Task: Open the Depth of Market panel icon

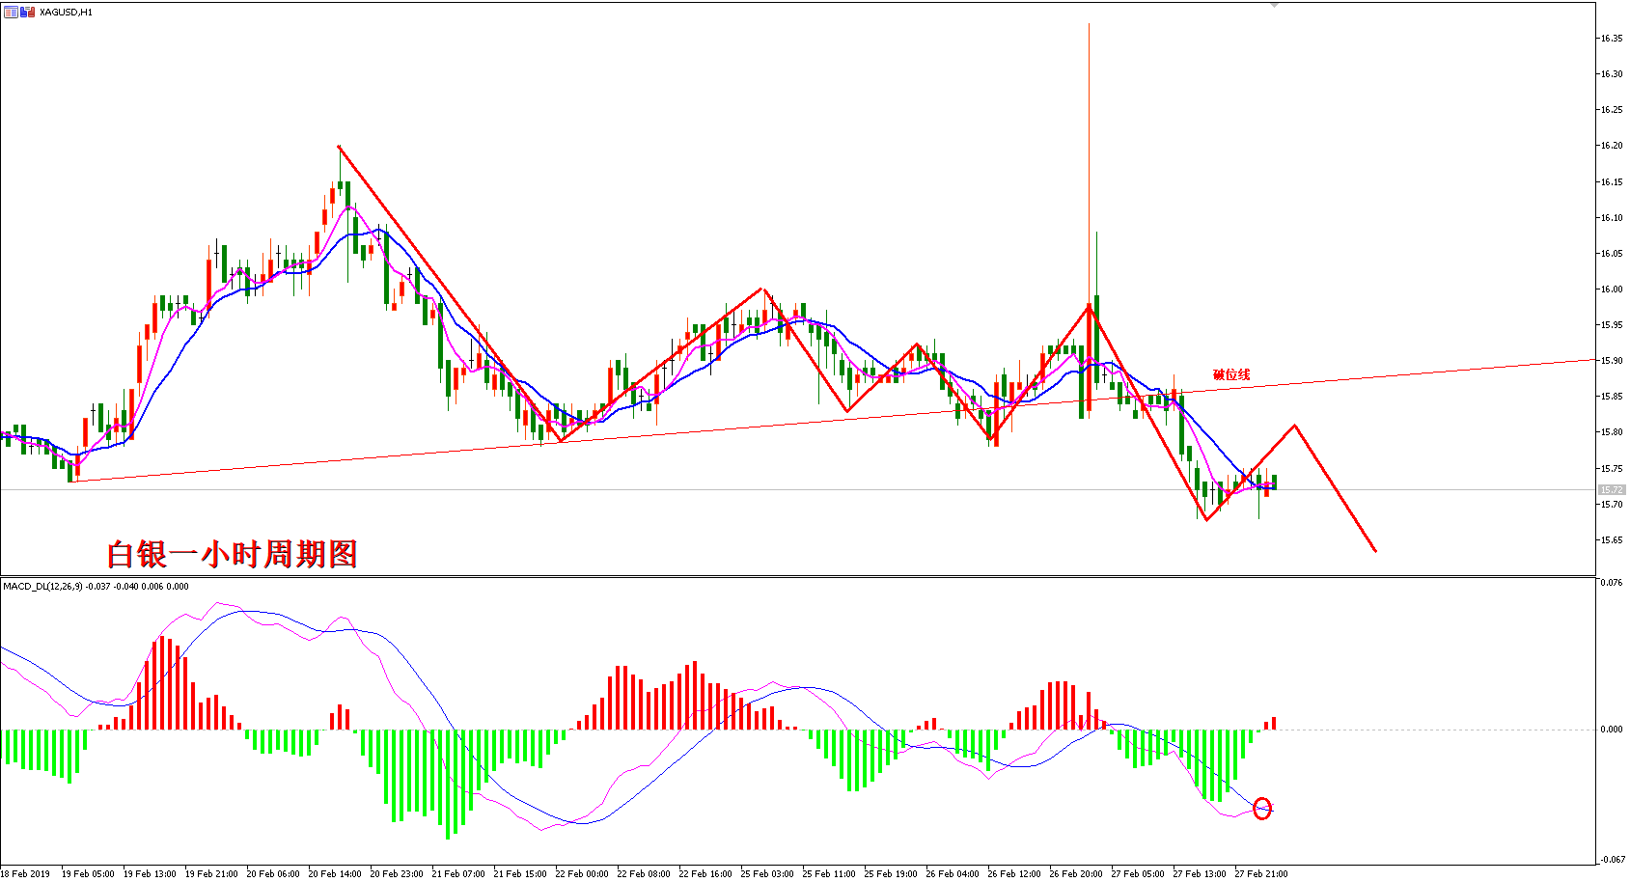Action: click(11, 12)
